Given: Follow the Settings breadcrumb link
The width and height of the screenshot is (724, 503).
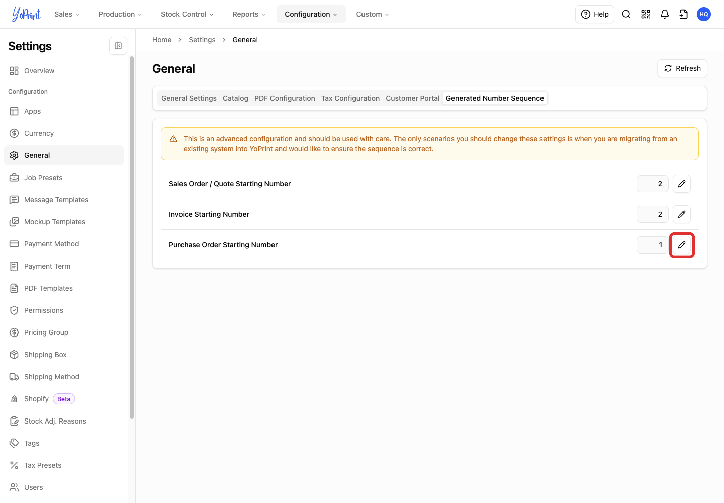Looking at the screenshot, I should [202, 40].
